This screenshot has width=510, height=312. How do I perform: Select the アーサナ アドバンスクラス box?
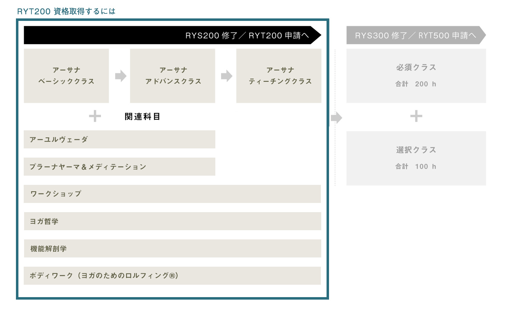172,76
